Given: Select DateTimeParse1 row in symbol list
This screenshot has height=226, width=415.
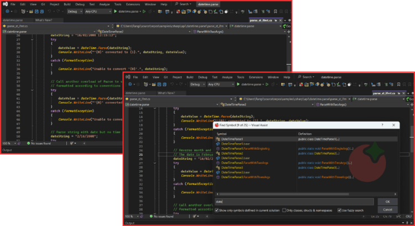Looking at the screenshot, I should (x=306, y=139).
